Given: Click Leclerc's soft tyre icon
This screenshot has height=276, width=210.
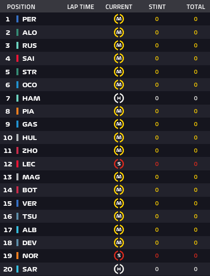Looking at the screenshot, I should tap(119, 164).
